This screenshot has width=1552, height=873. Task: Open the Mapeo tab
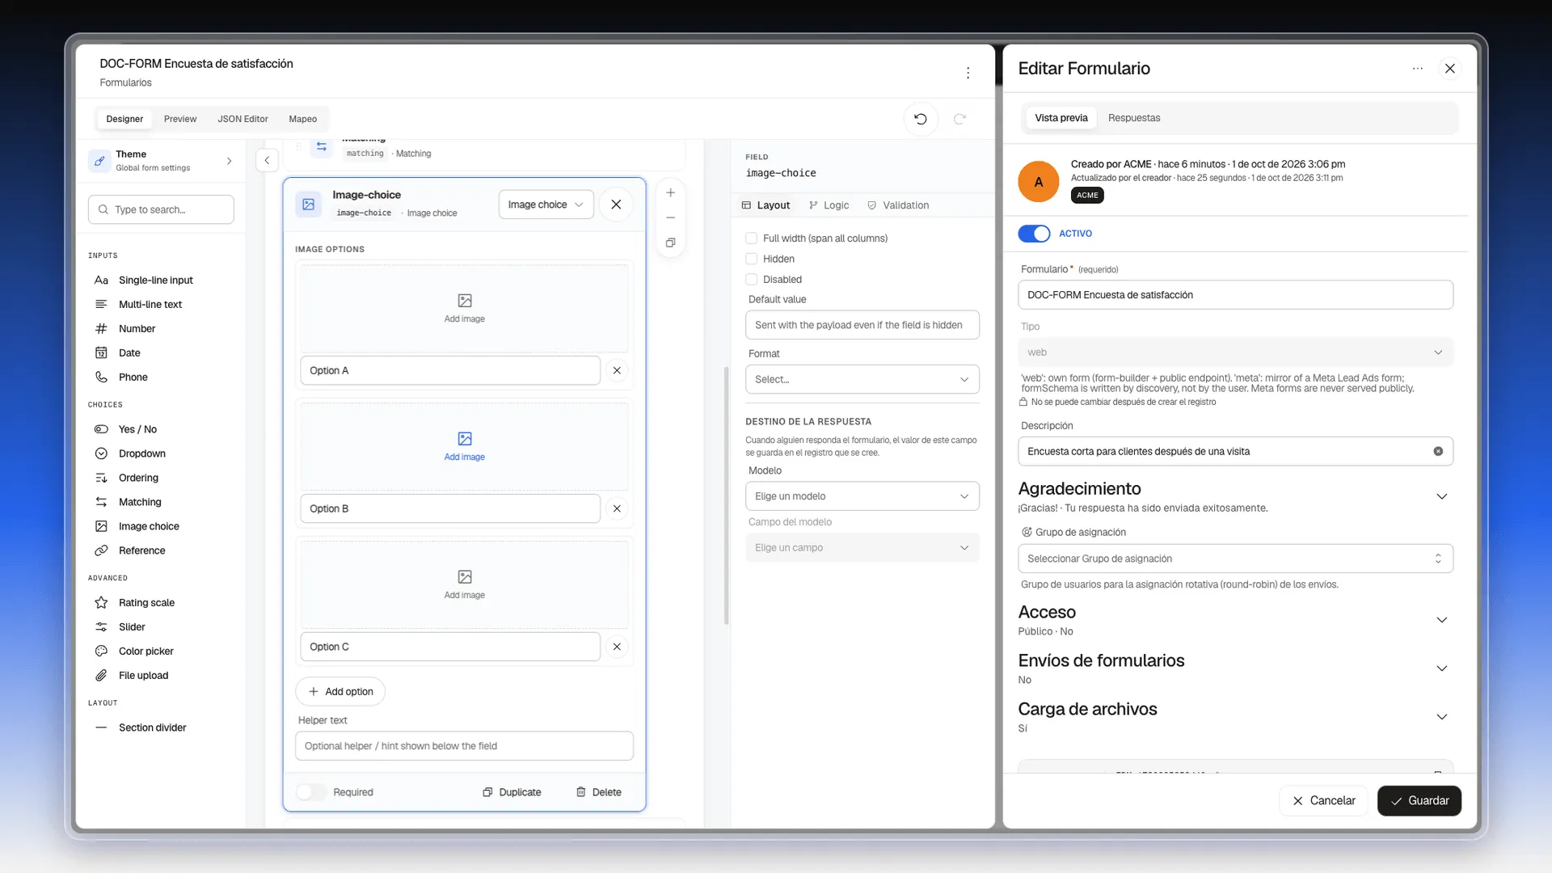tap(303, 119)
